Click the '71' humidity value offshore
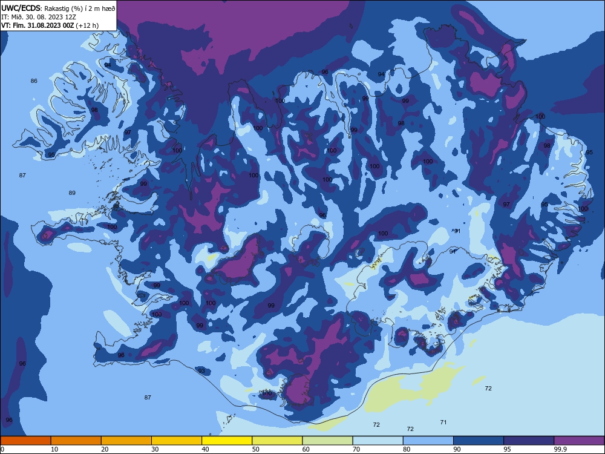The width and height of the screenshot is (605, 454). pos(443,423)
